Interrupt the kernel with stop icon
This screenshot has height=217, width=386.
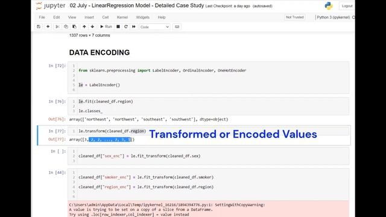click(x=118, y=27)
